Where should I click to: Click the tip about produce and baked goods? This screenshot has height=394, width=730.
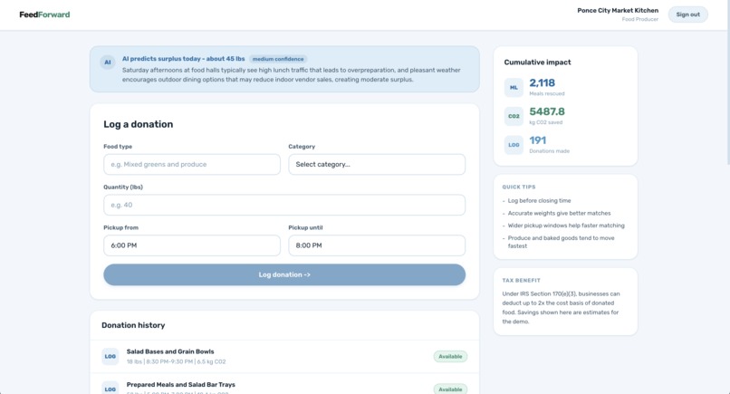pos(561,242)
